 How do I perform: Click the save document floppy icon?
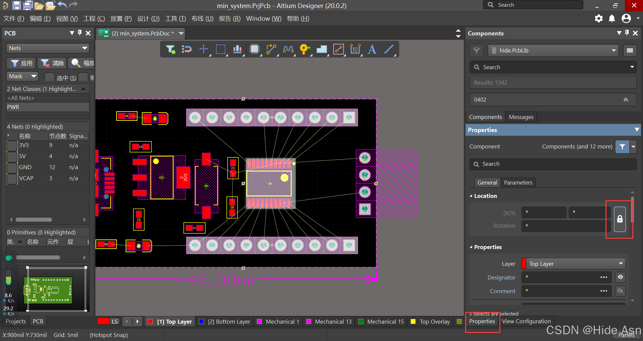pos(16,5)
